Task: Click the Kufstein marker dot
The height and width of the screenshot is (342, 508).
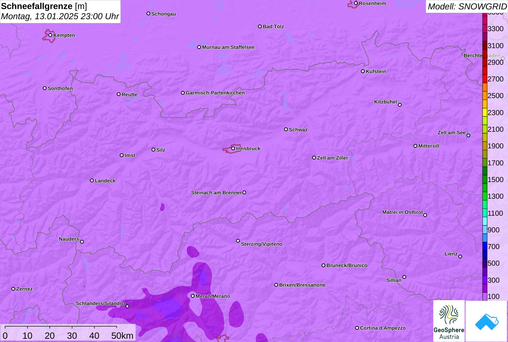Action: pyautogui.click(x=363, y=71)
